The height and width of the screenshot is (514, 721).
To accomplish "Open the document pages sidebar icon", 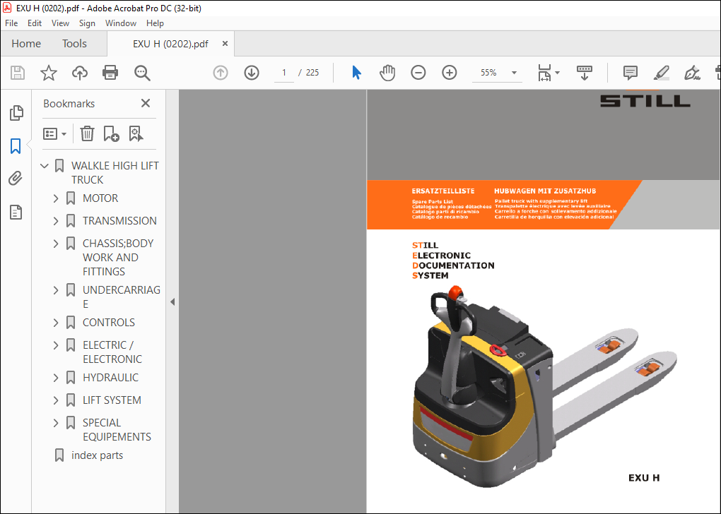I will (16, 213).
